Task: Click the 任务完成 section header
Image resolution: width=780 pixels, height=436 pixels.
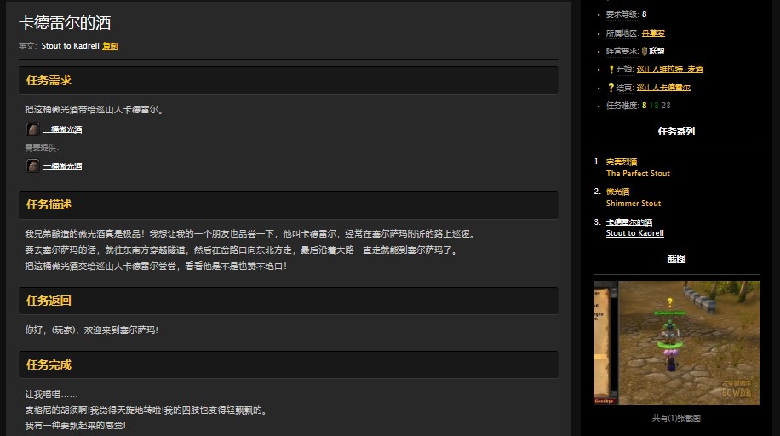Action: [x=49, y=364]
